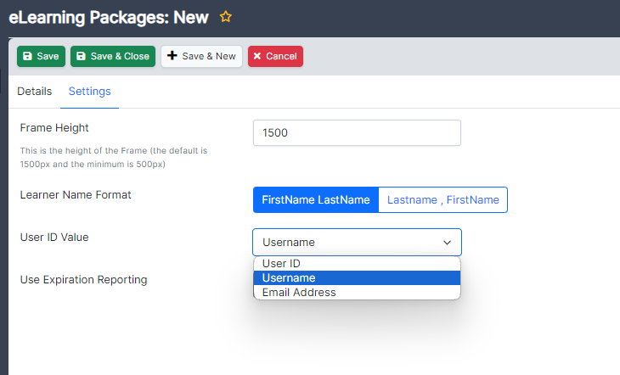
Task: Switch name format to Lastname , FirstName
Action: [442, 200]
